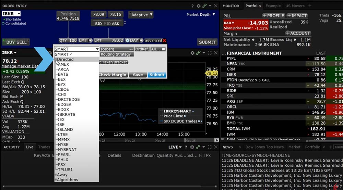Click play arrow at chart timeline end
Viewport: 343px width, 190px height.
[216, 140]
